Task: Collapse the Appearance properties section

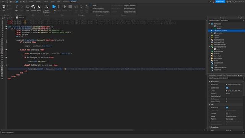Action: coord(209,82)
